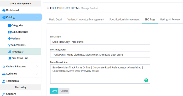Click the Size Chart shirt icon
Image resolution: width=183 pixels, height=96 pixels.
[x=9, y=58]
